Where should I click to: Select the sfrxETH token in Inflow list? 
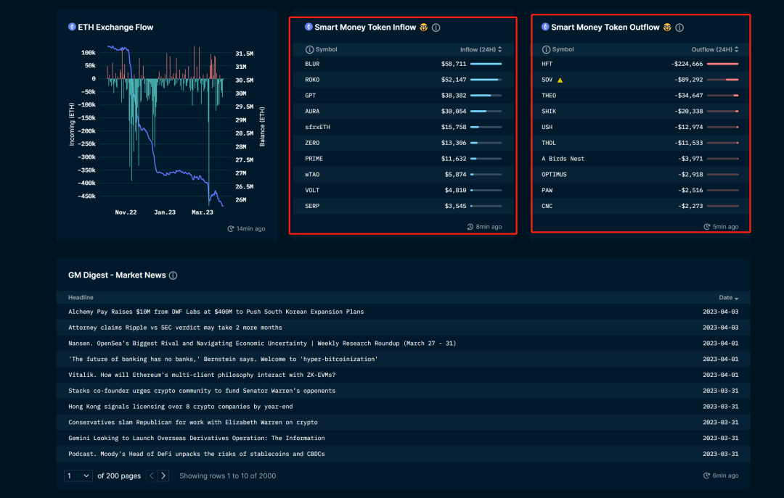(317, 128)
